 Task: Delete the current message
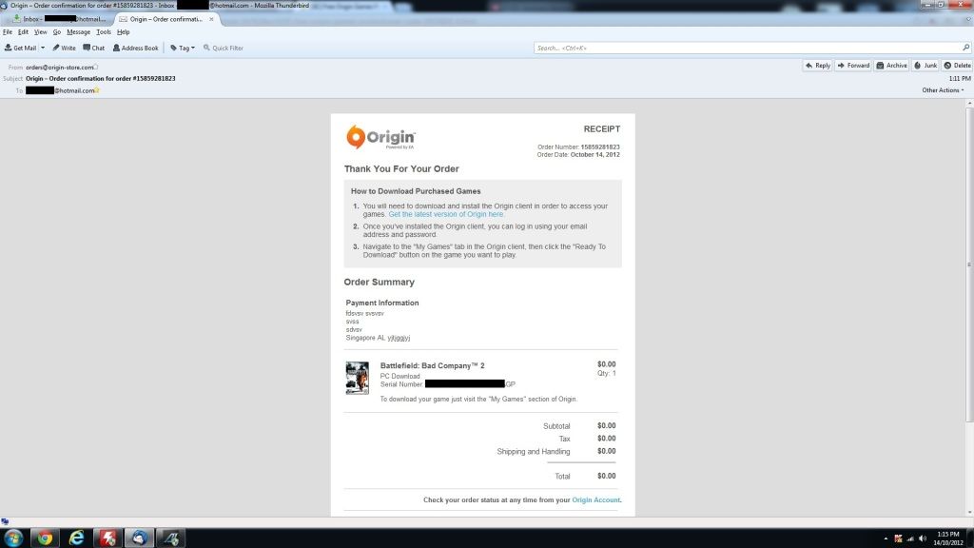tap(957, 66)
